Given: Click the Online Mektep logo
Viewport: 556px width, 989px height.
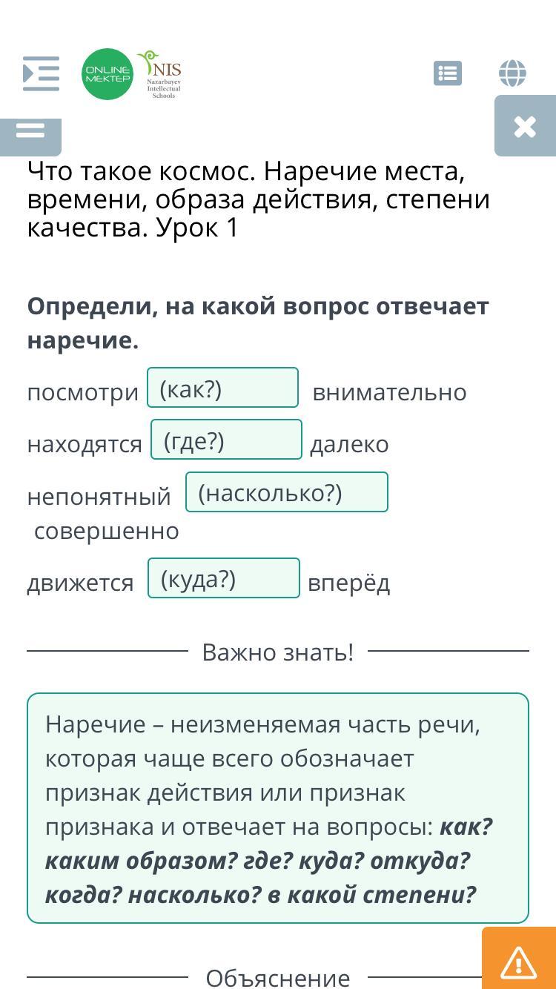Looking at the screenshot, I should tap(107, 73).
